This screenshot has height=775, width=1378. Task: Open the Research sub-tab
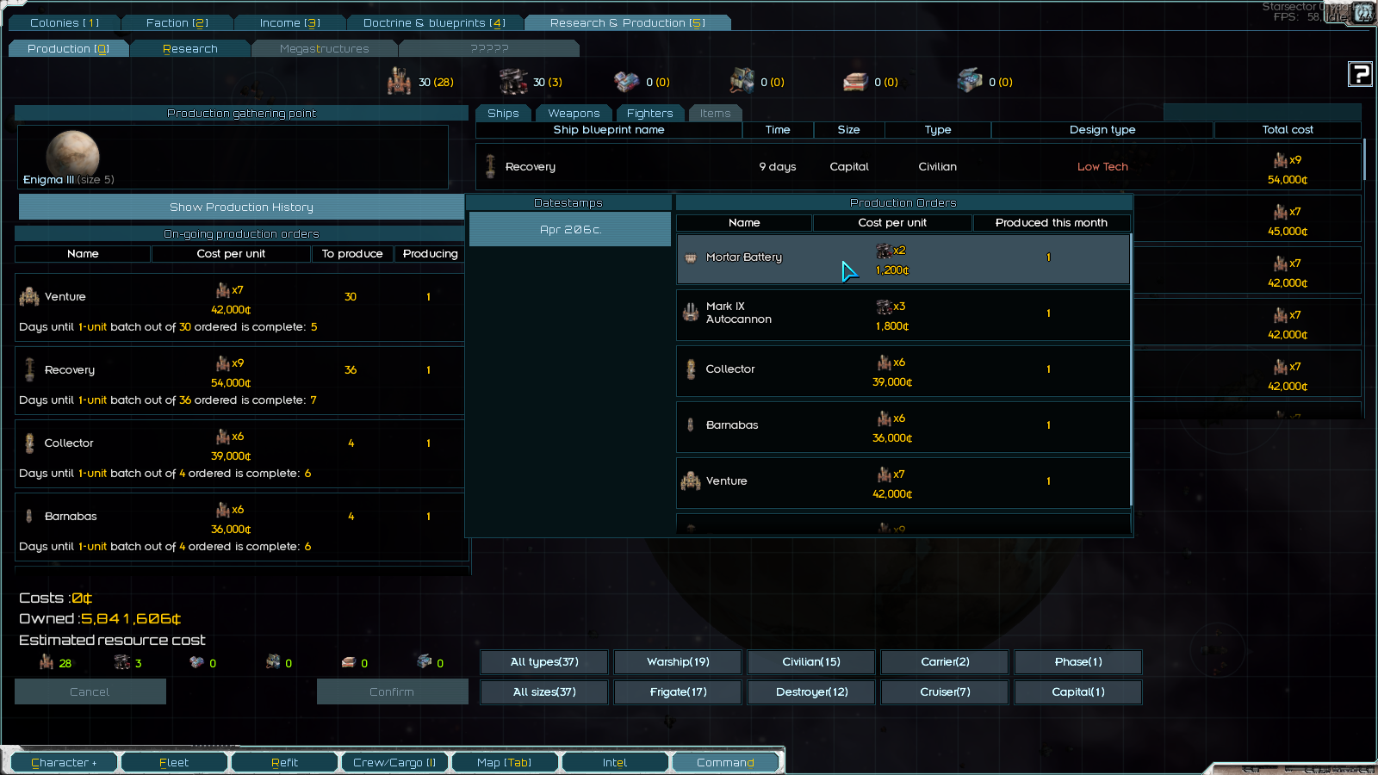click(x=189, y=49)
